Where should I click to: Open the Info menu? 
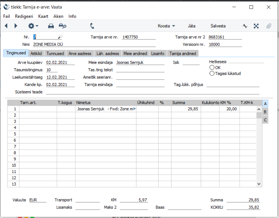tap(72, 16)
